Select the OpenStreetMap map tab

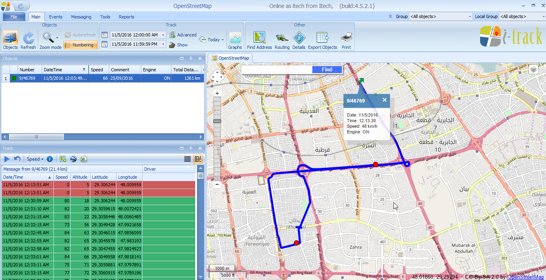[230, 58]
